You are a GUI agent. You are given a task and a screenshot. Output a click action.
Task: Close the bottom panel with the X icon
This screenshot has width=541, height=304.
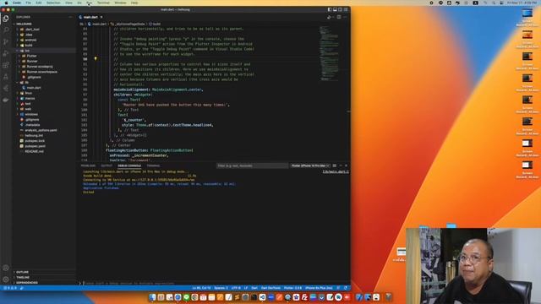346,166
